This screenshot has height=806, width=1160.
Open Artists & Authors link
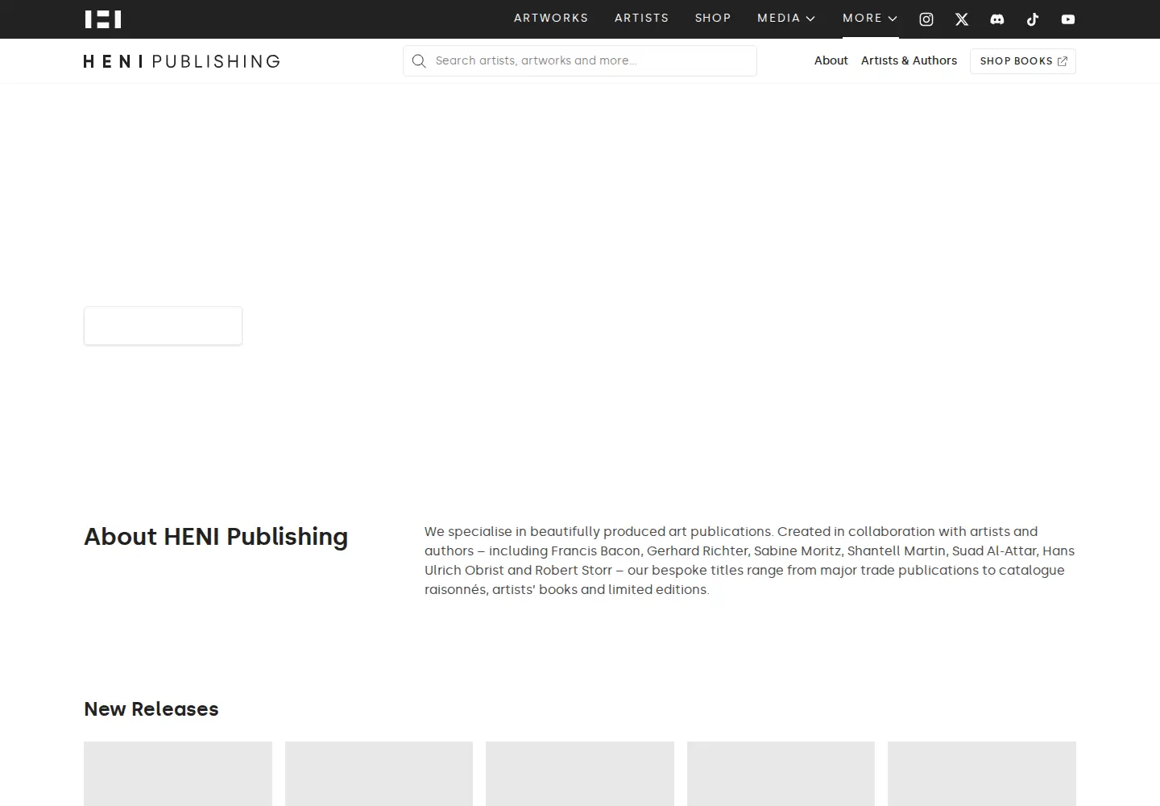pyautogui.click(x=909, y=60)
